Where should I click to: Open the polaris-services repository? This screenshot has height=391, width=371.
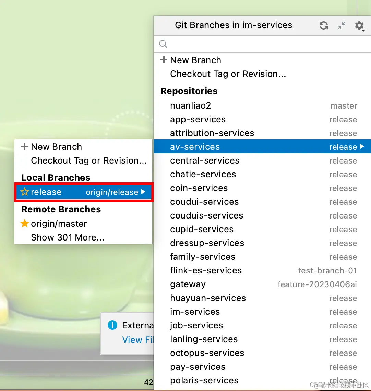262,380
